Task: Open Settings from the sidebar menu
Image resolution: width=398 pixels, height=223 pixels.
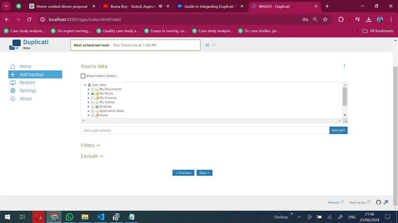Action: point(28,91)
